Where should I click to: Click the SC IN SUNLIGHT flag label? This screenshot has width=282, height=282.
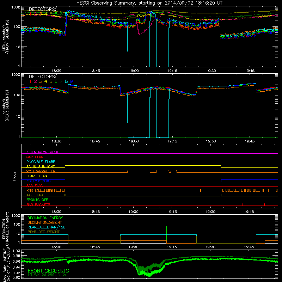point(41,166)
